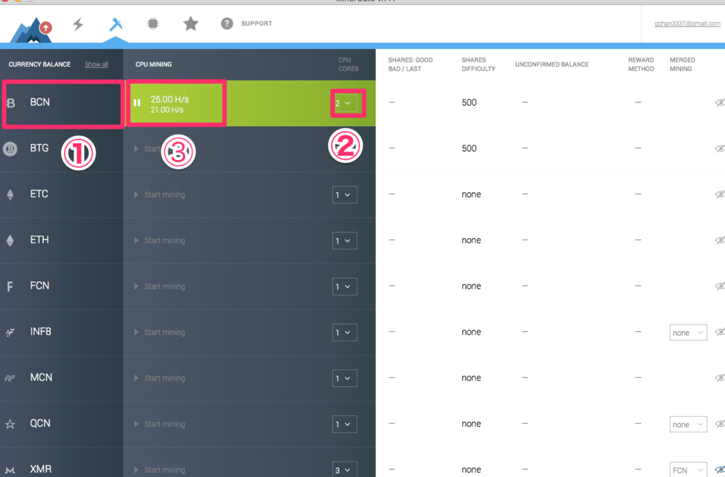Open the chip benchmark tab
725x477 pixels.
coord(153,23)
